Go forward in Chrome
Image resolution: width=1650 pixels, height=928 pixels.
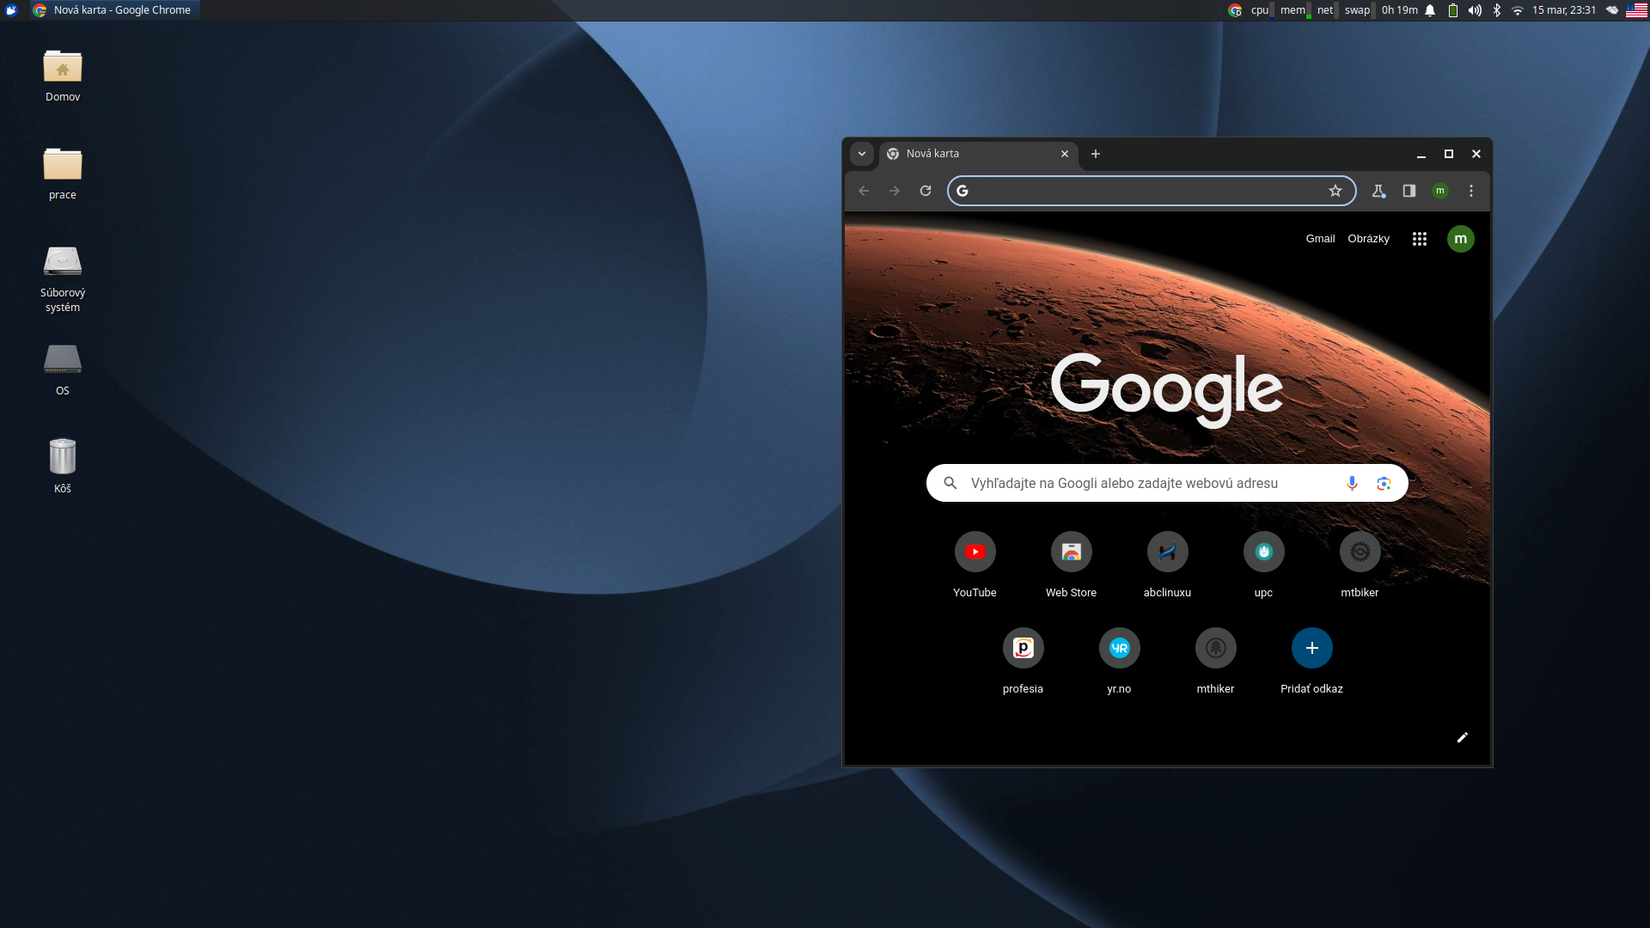tap(895, 191)
